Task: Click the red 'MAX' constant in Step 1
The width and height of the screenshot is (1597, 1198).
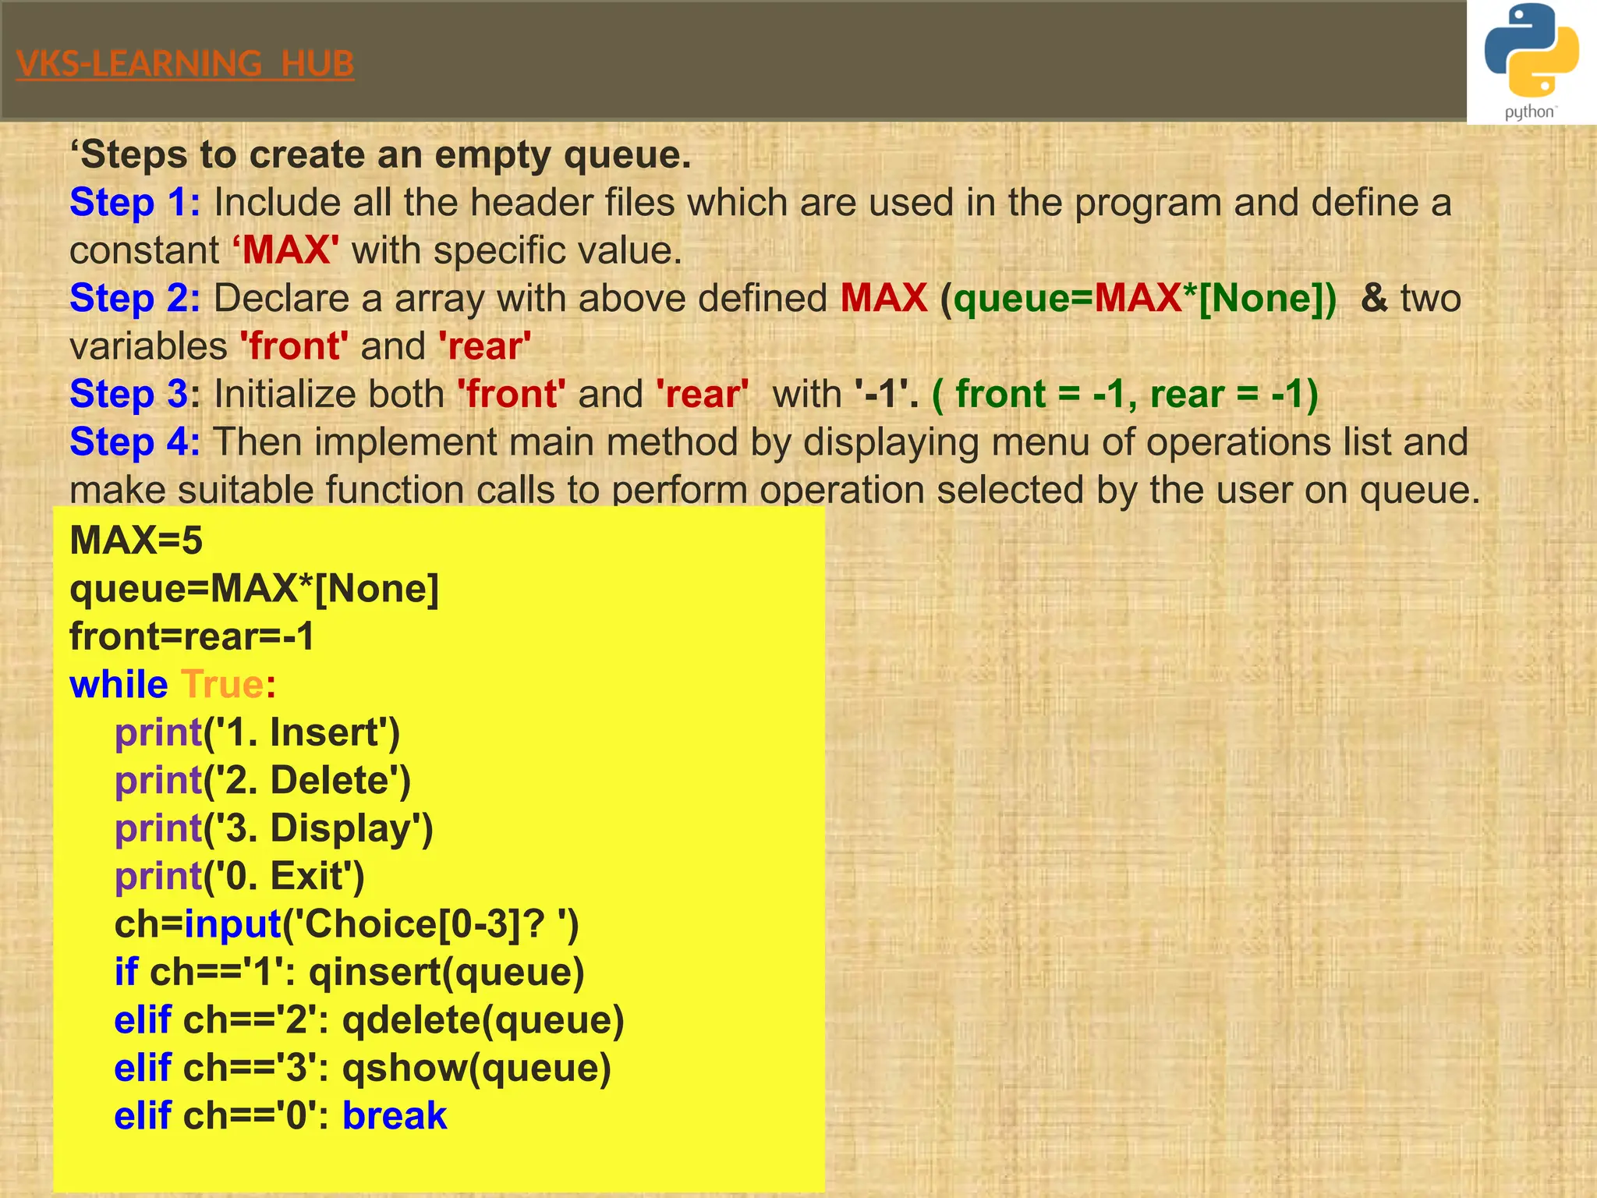Action: pos(285,250)
